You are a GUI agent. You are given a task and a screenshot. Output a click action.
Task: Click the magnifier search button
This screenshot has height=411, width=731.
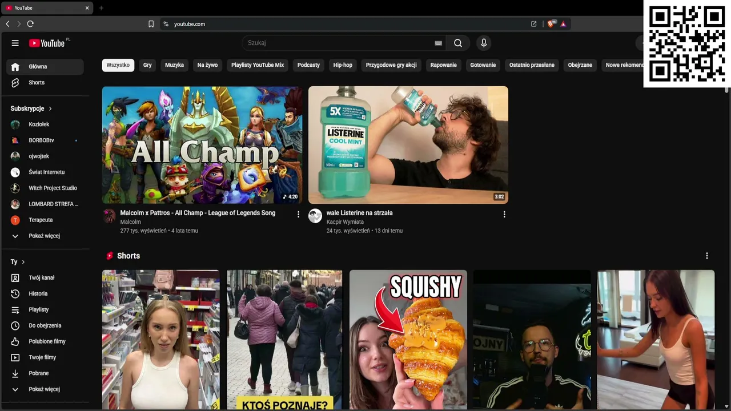[x=458, y=43]
